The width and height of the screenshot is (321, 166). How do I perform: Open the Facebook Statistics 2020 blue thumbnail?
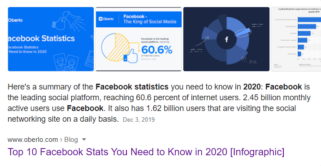(51, 39)
